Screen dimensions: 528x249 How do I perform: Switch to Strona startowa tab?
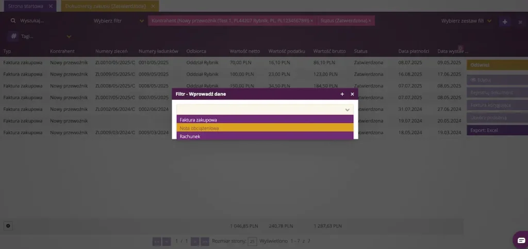click(26, 6)
